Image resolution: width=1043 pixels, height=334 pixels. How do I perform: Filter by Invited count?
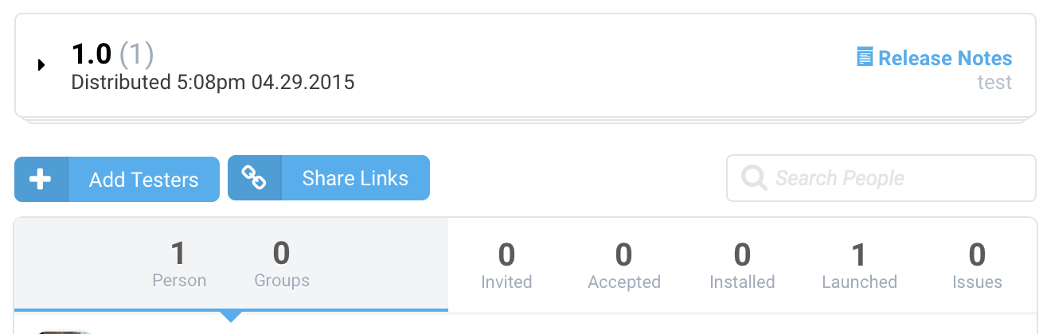(x=506, y=266)
